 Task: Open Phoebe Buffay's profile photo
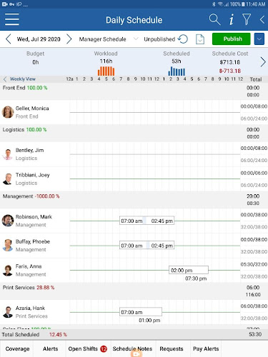point(8,246)
